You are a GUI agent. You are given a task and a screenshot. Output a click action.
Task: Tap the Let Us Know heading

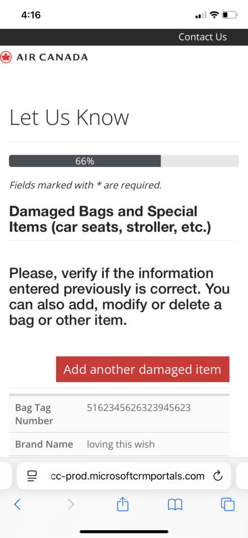69,117
